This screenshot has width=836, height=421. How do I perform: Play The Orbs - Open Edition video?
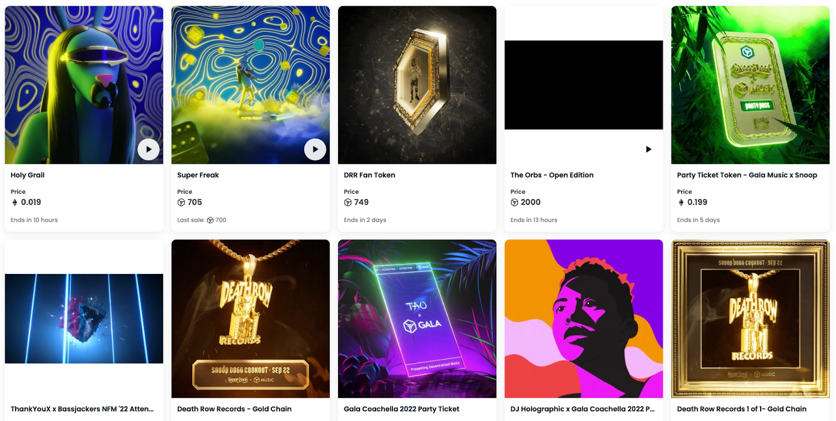pos(648,149)
